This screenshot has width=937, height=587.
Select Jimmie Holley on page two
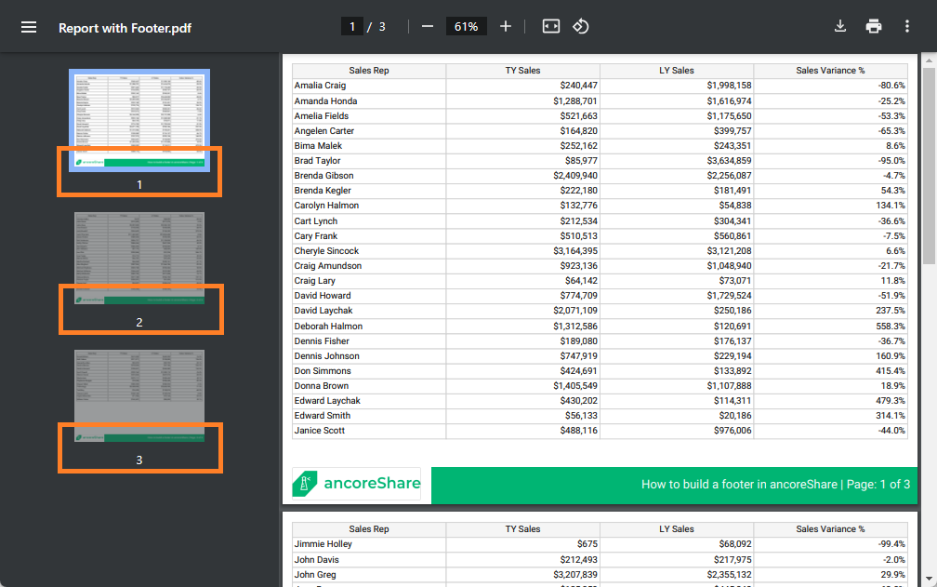click(x=323, y=544)
